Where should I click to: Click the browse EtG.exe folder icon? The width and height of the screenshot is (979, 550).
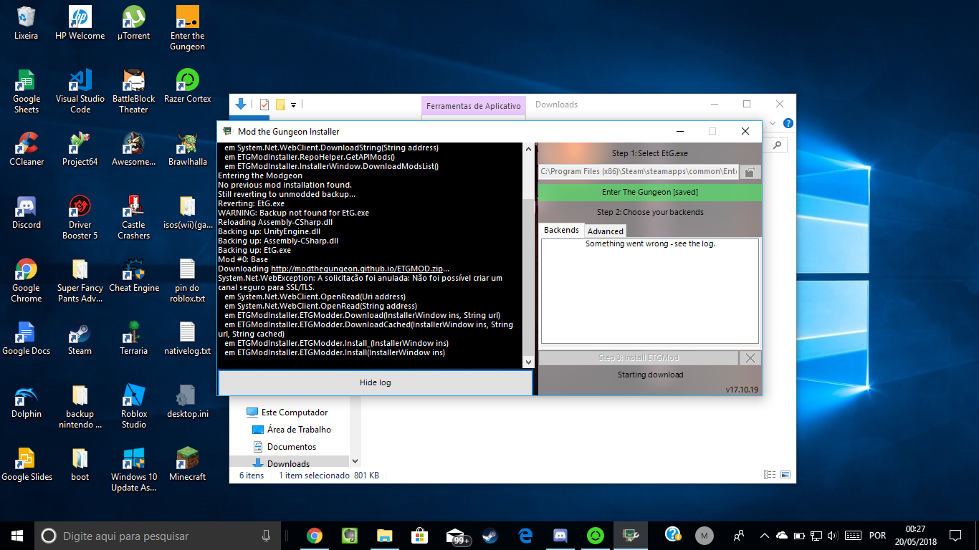tap(750, 172)
